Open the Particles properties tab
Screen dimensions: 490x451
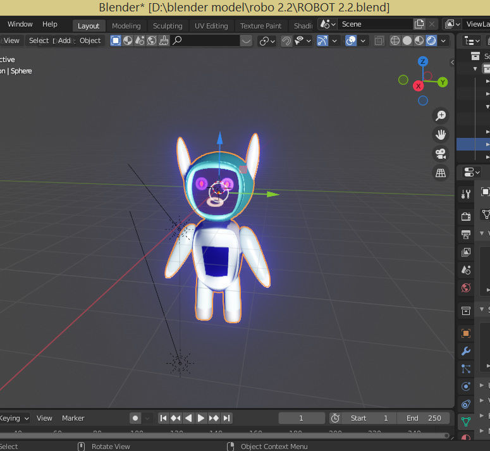465,369
